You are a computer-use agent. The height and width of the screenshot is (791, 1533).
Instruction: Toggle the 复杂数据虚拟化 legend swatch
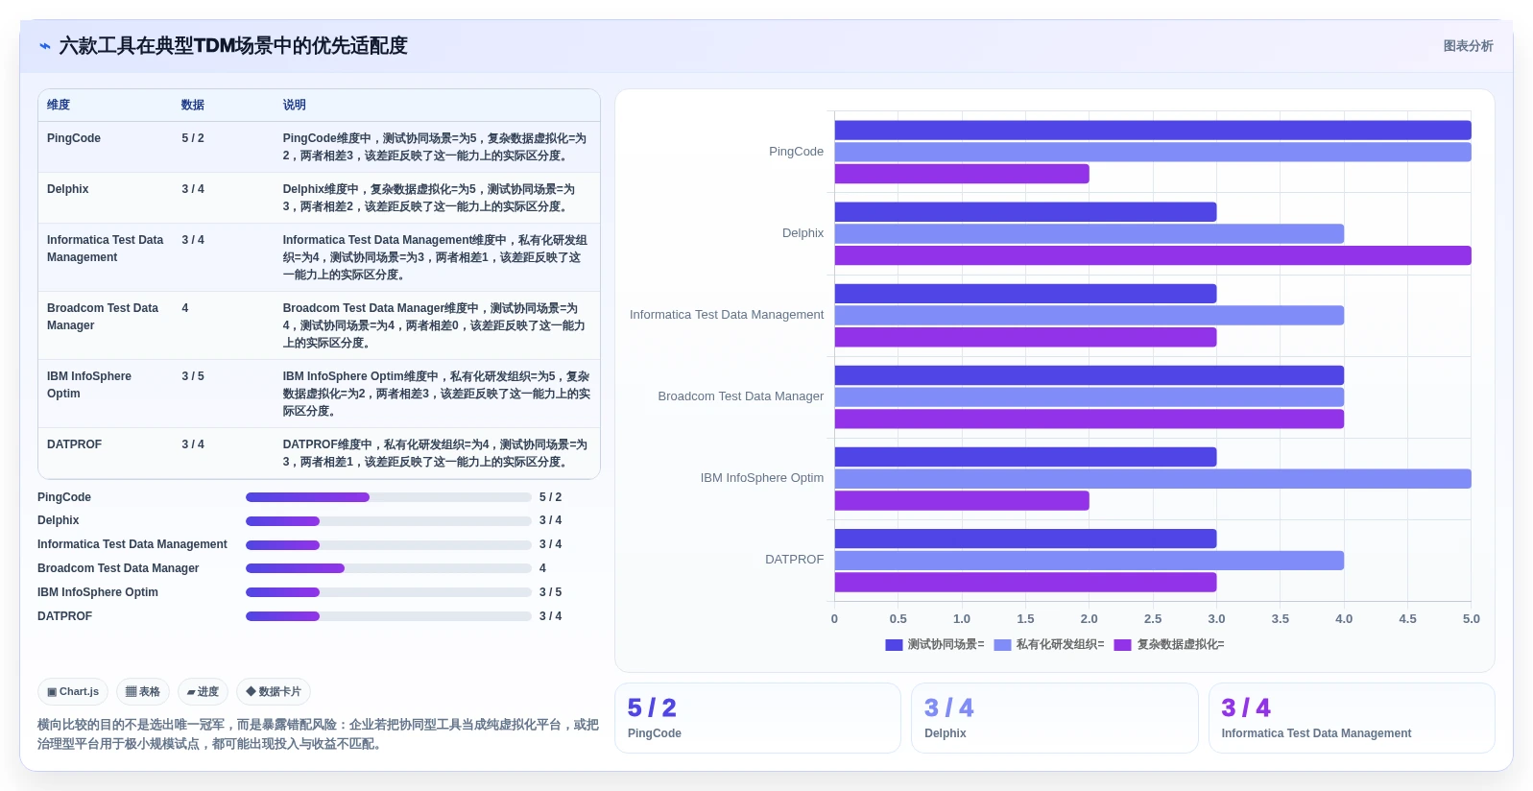pos(1122,645)
